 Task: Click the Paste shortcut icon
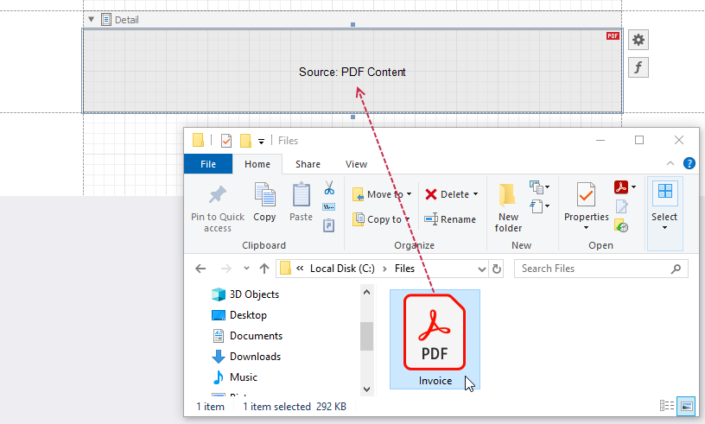pyautogui.click(x=328, y=225)
